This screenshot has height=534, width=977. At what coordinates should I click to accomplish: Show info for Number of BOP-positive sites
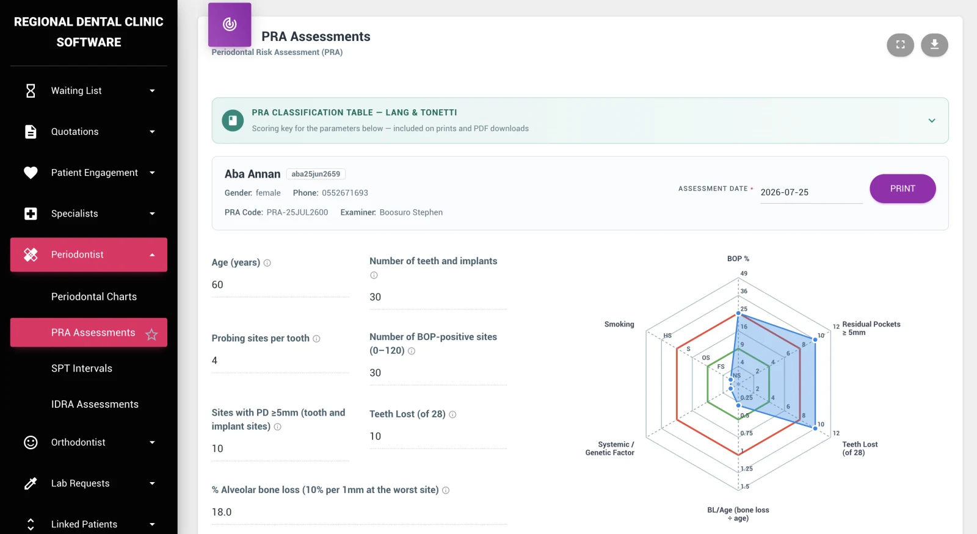click(x=412, y=351)
